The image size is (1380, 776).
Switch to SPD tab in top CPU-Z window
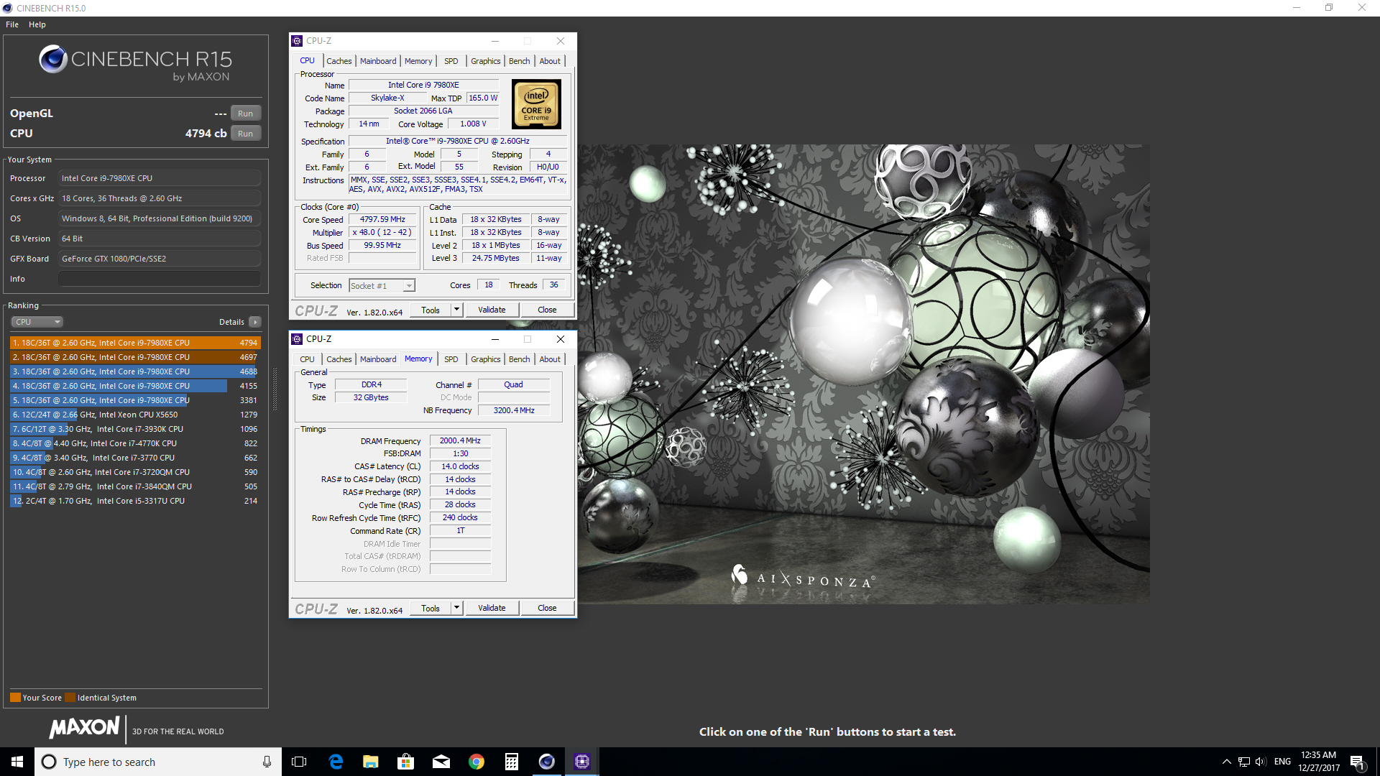[x=451, y=61]
